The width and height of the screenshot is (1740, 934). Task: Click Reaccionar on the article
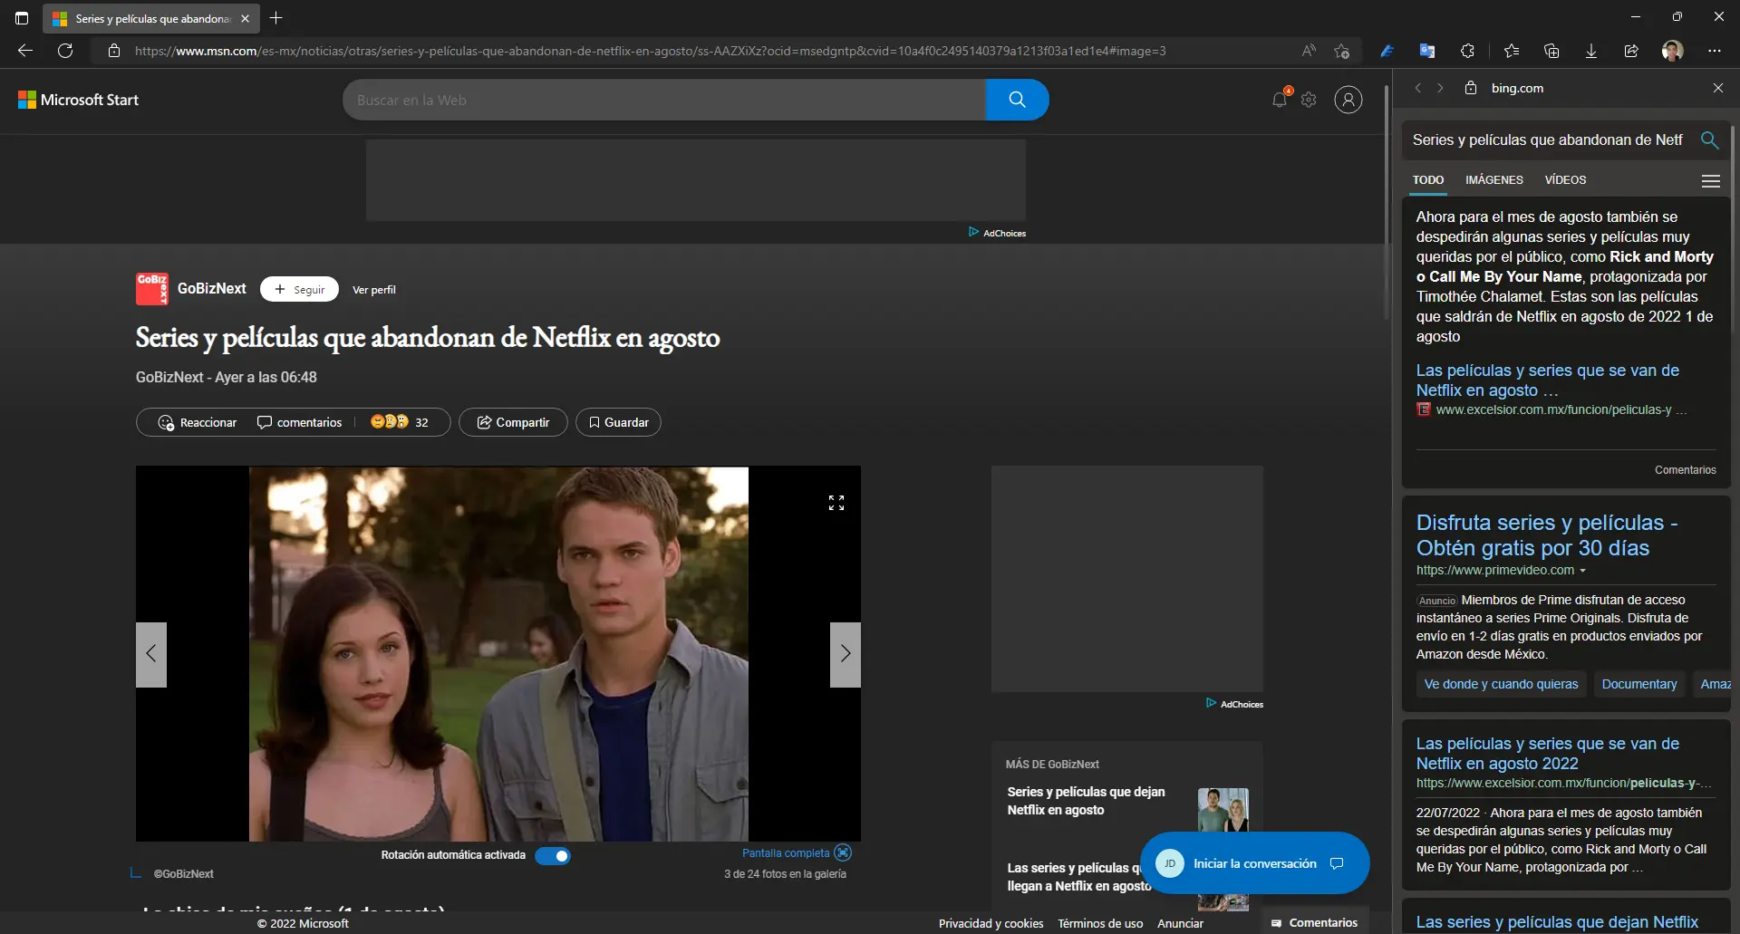point(198,422)
